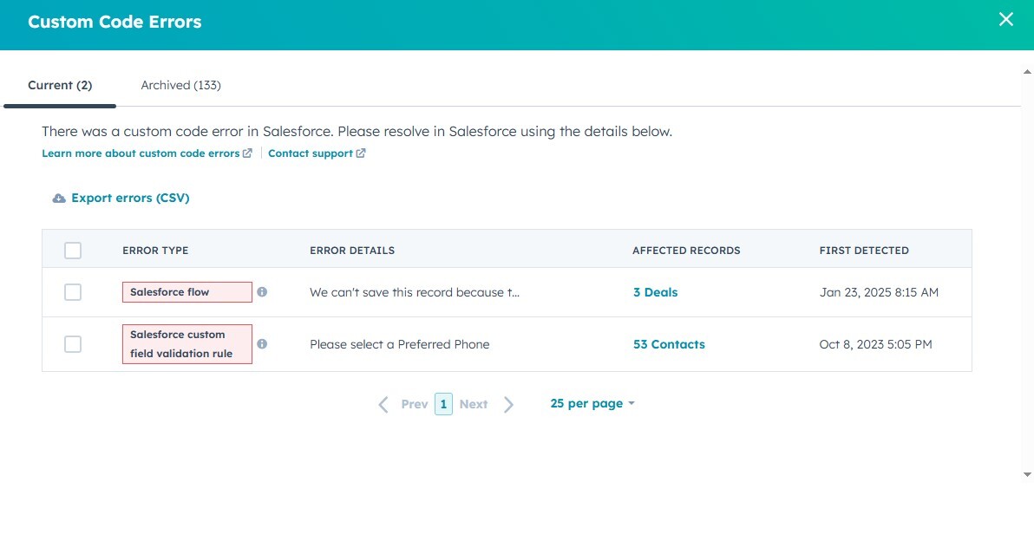
Task: Switch to the Current (2) tab
Action: 60,85
